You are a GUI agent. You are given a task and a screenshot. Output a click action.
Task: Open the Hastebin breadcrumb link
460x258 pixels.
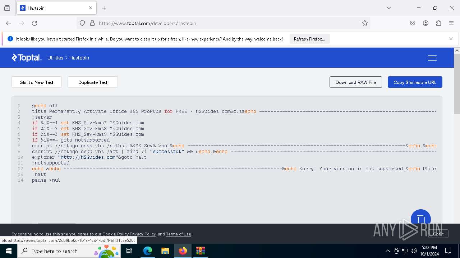click(x=79, y=58)
